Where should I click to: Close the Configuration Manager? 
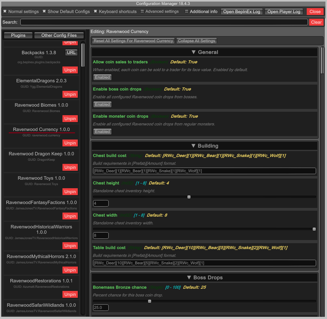tap(315, 12)
